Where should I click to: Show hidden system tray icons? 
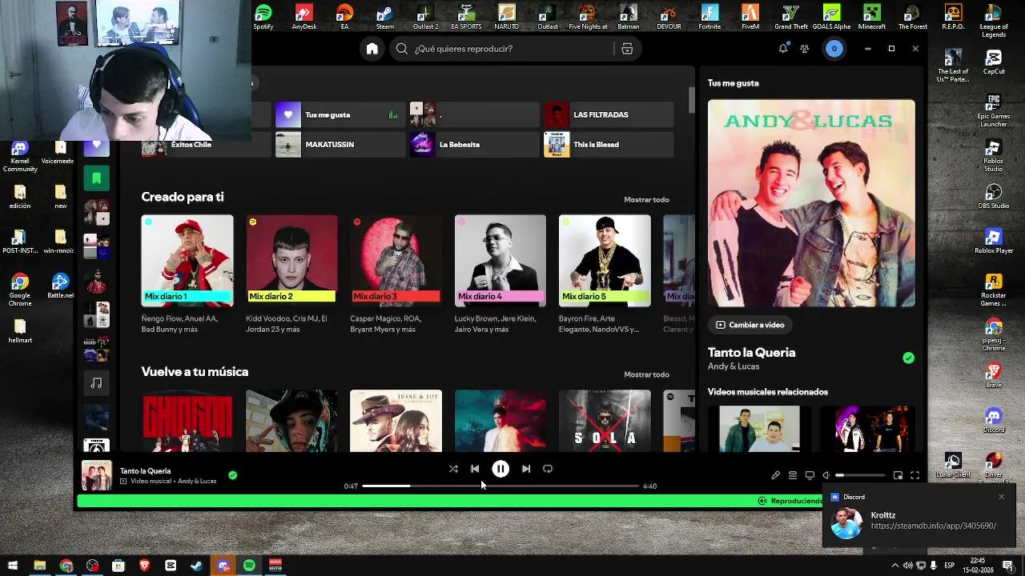(894, 566)
